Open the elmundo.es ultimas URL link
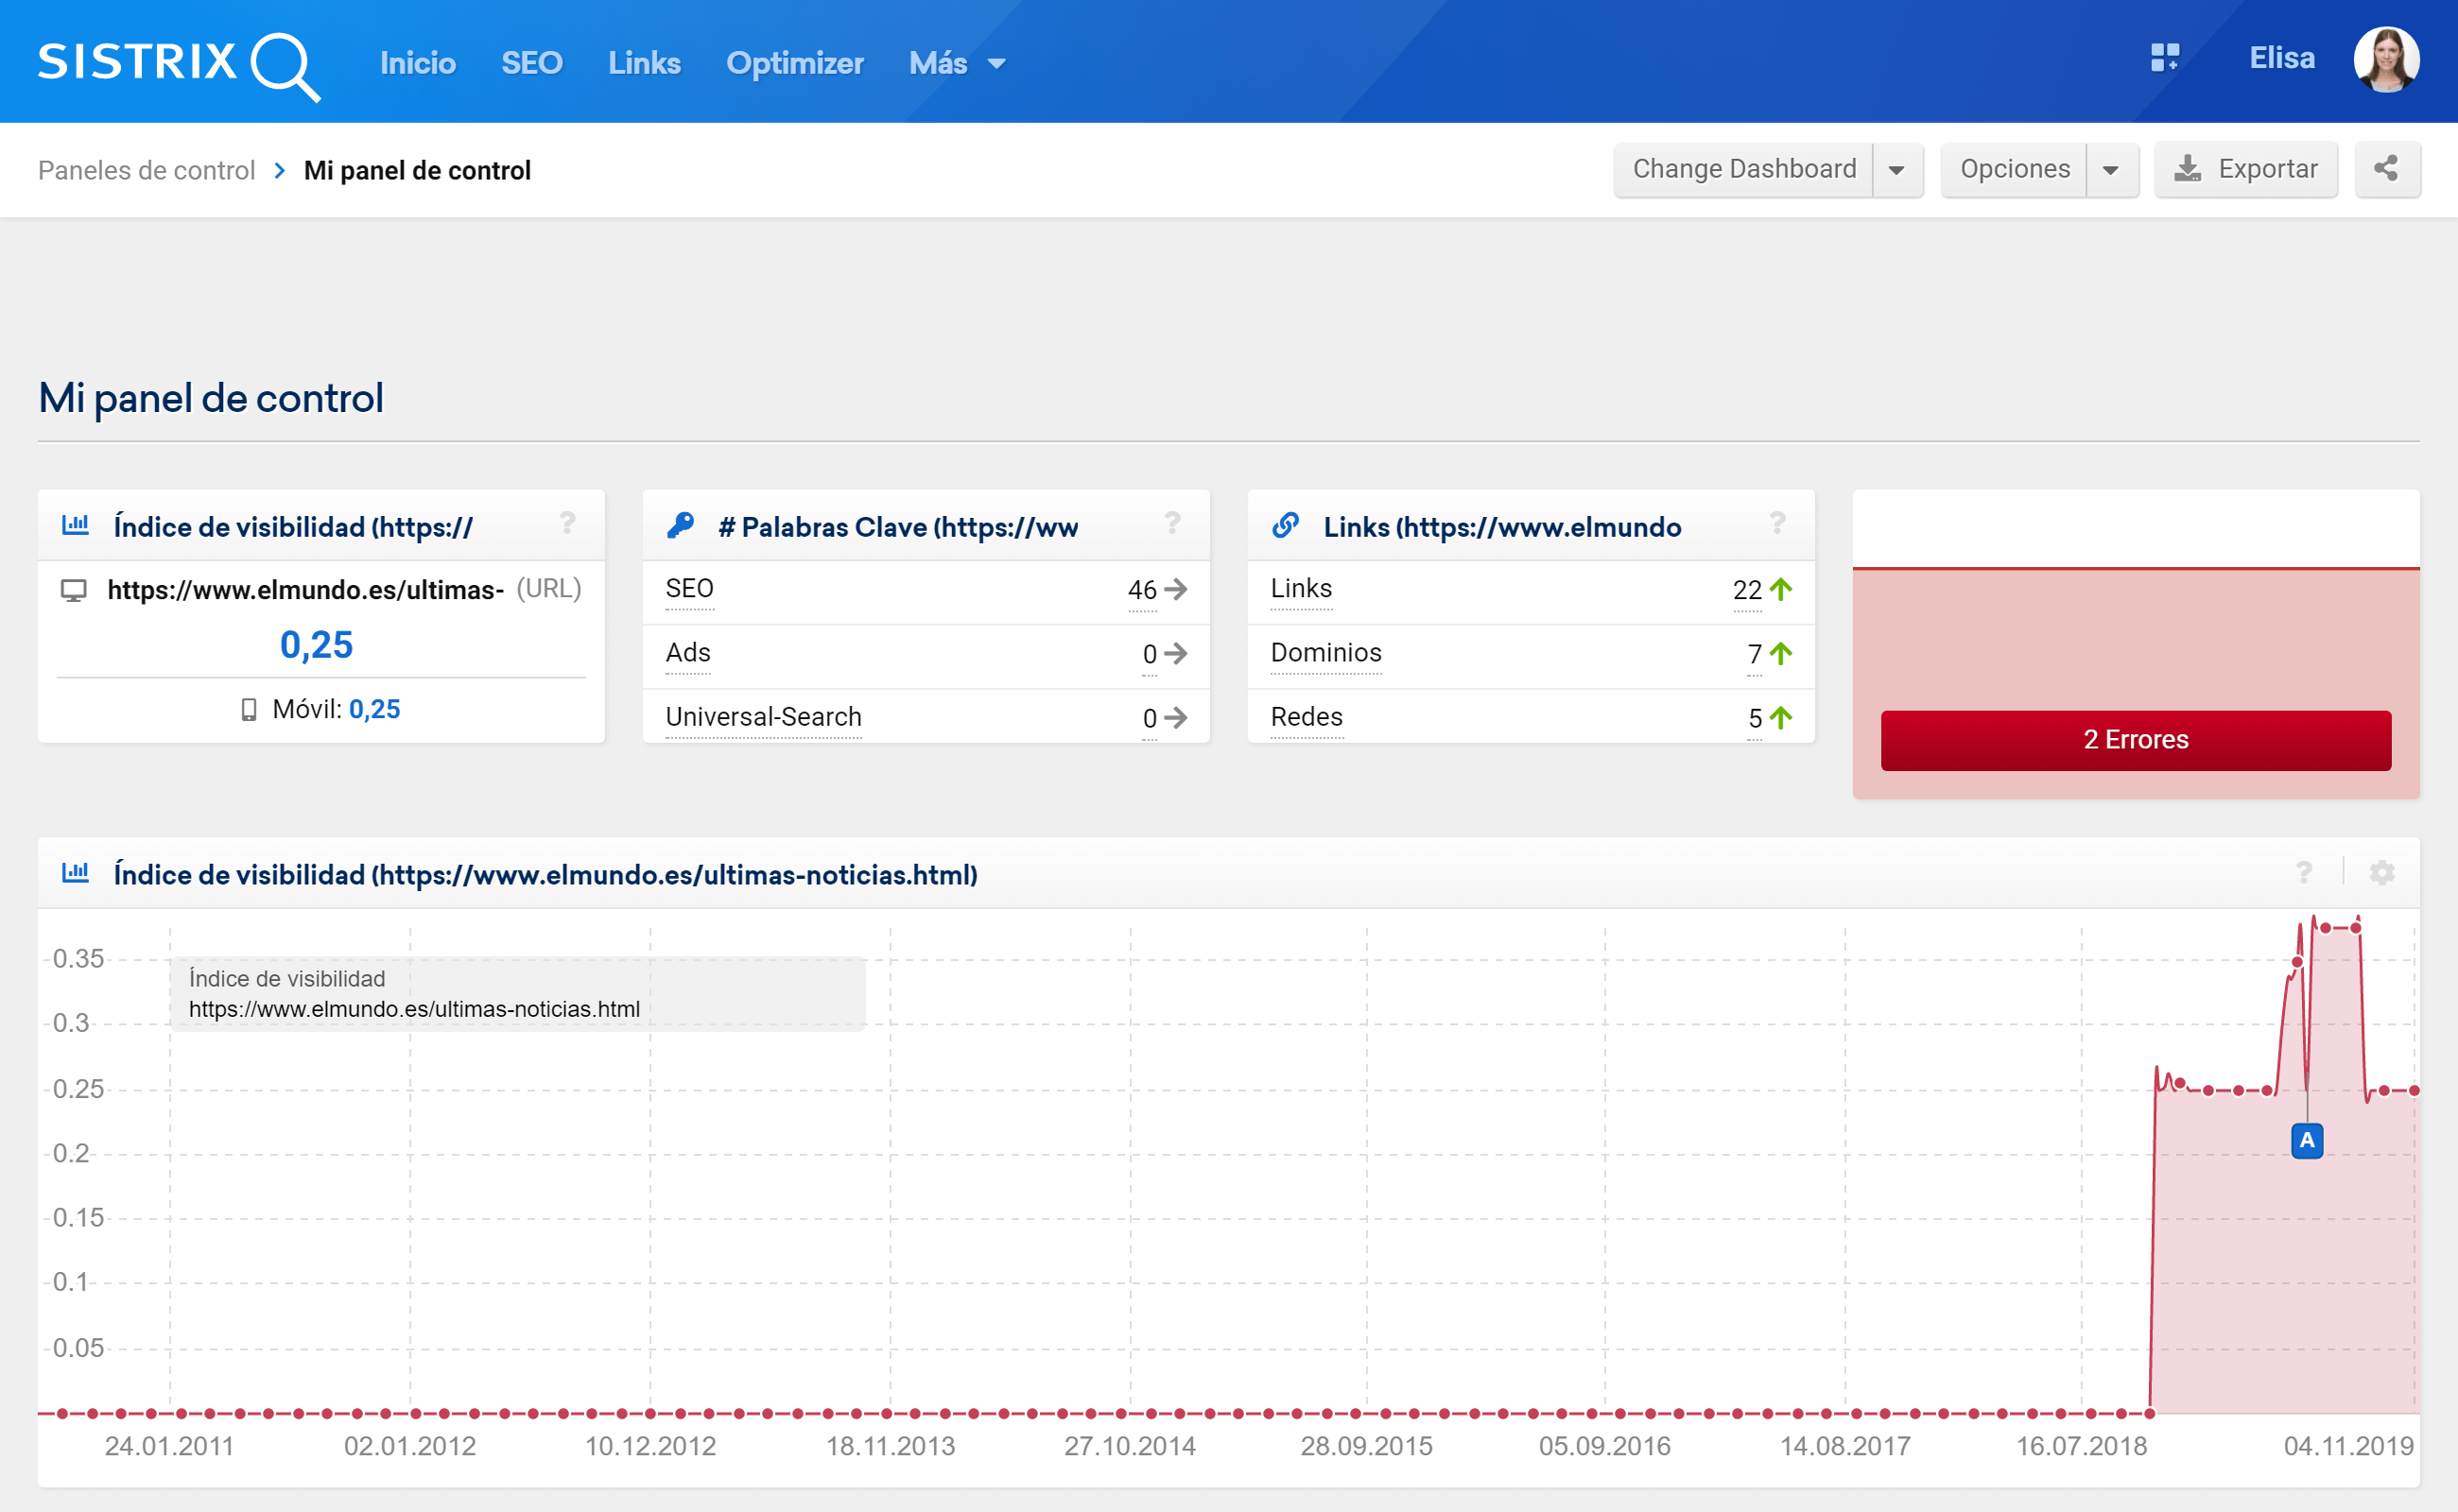Viewport: 2458px width, 1512px height. [x=305, y=590]
